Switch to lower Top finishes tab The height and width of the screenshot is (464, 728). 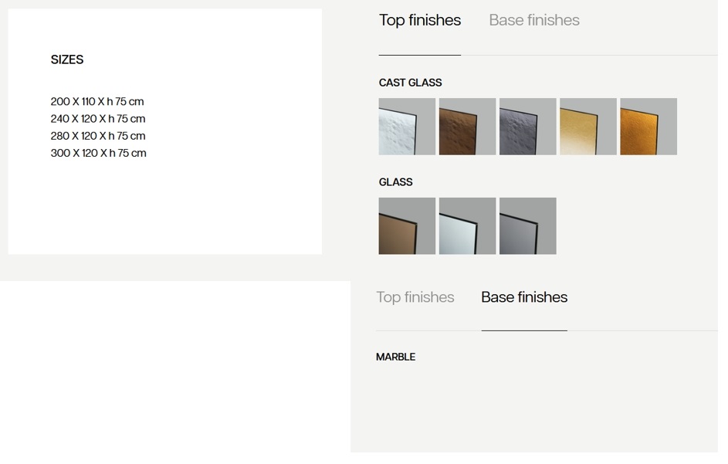(x=415, y=296)
